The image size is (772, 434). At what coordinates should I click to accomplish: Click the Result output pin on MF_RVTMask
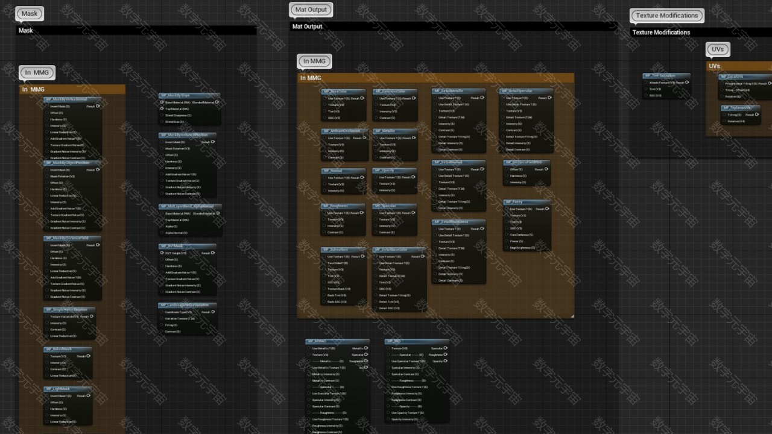tap(213, 253)
